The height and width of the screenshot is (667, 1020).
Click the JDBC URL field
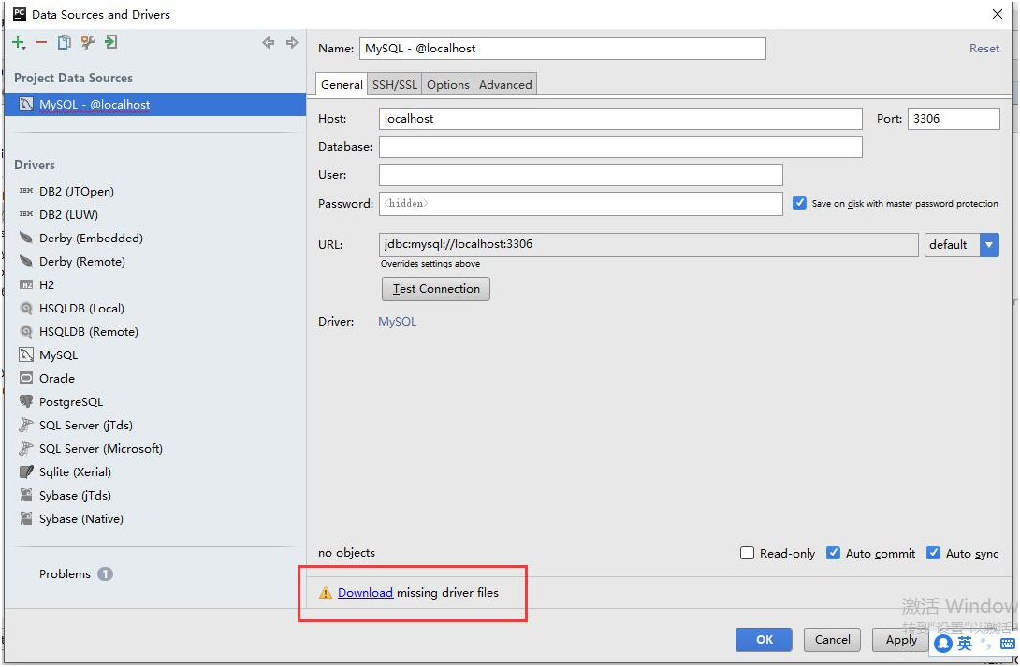point(648,245)
